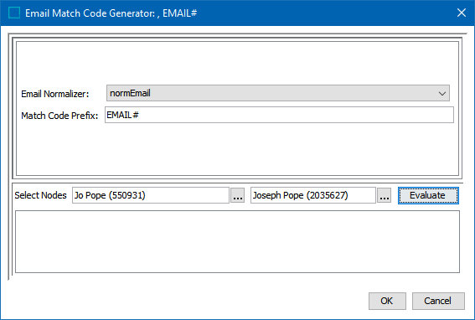Click blank area above the Email Normalizer row
This screenshot has height=320, width=475.
(237, 62)
